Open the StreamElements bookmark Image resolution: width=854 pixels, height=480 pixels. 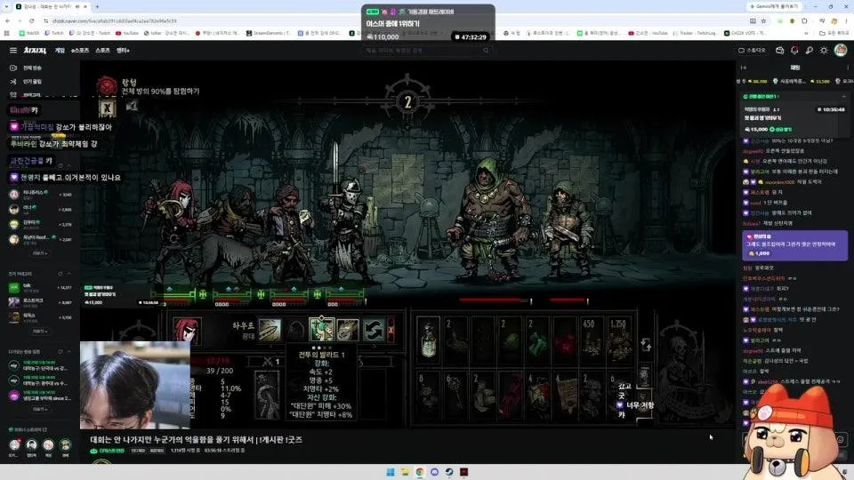point(268,33)
